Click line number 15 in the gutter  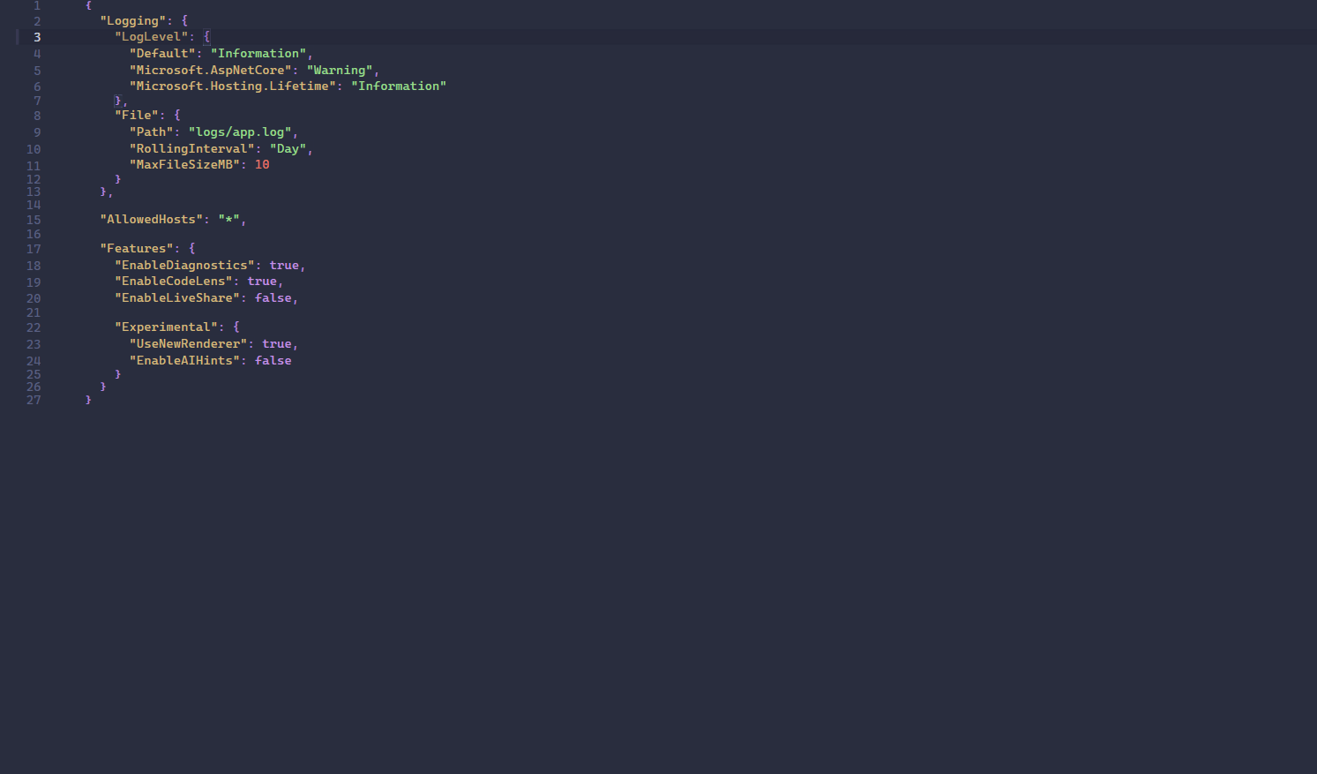click(34, 220)
